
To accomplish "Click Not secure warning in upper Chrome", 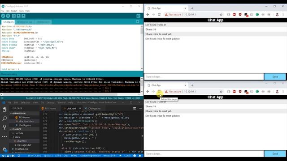I will click(173, 14).
